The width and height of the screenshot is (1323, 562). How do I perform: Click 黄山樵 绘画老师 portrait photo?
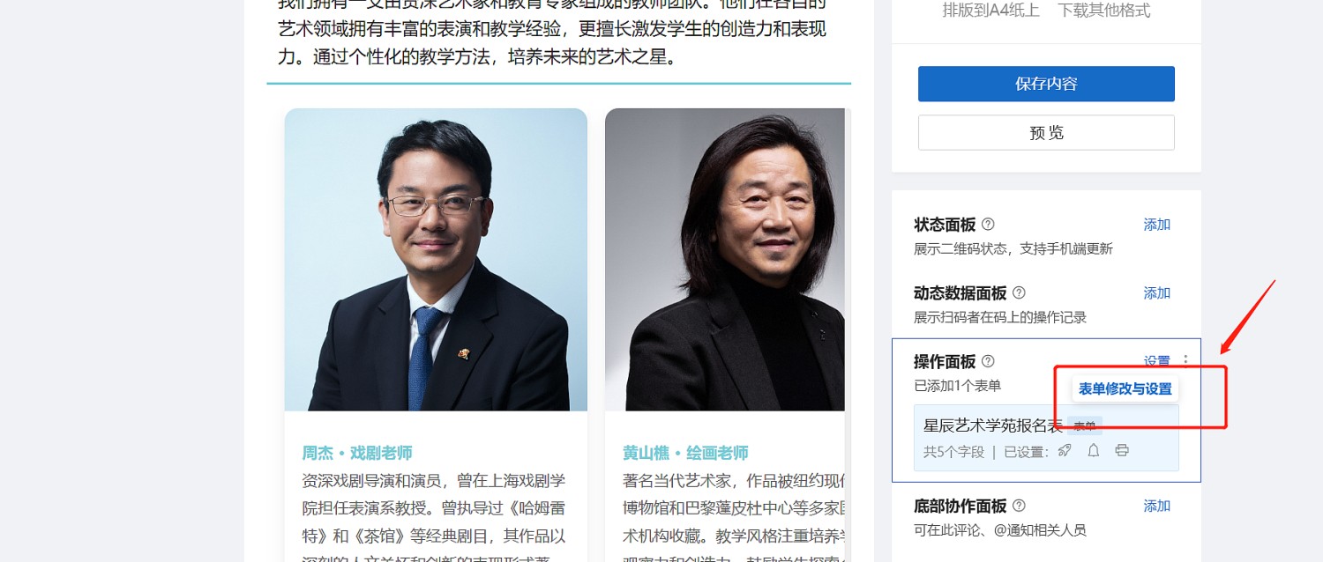point(725,259)
